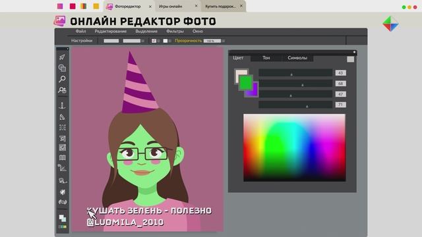422x237 pixels.
Task: Select the stamp tool icon
Action: tap(62, 105)
